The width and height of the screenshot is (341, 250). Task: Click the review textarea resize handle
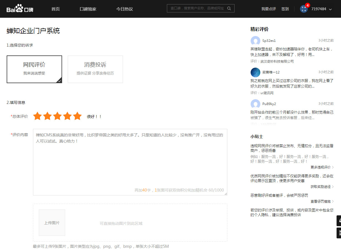pyautogui.click(x=226, y=194)
